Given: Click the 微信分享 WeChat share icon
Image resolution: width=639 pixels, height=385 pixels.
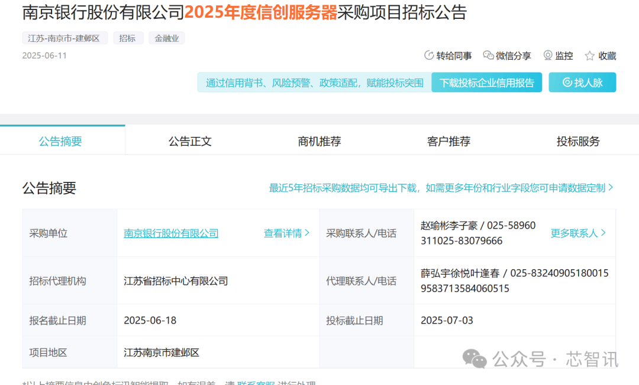Looking at the screenshot, I should pos(488,56).
